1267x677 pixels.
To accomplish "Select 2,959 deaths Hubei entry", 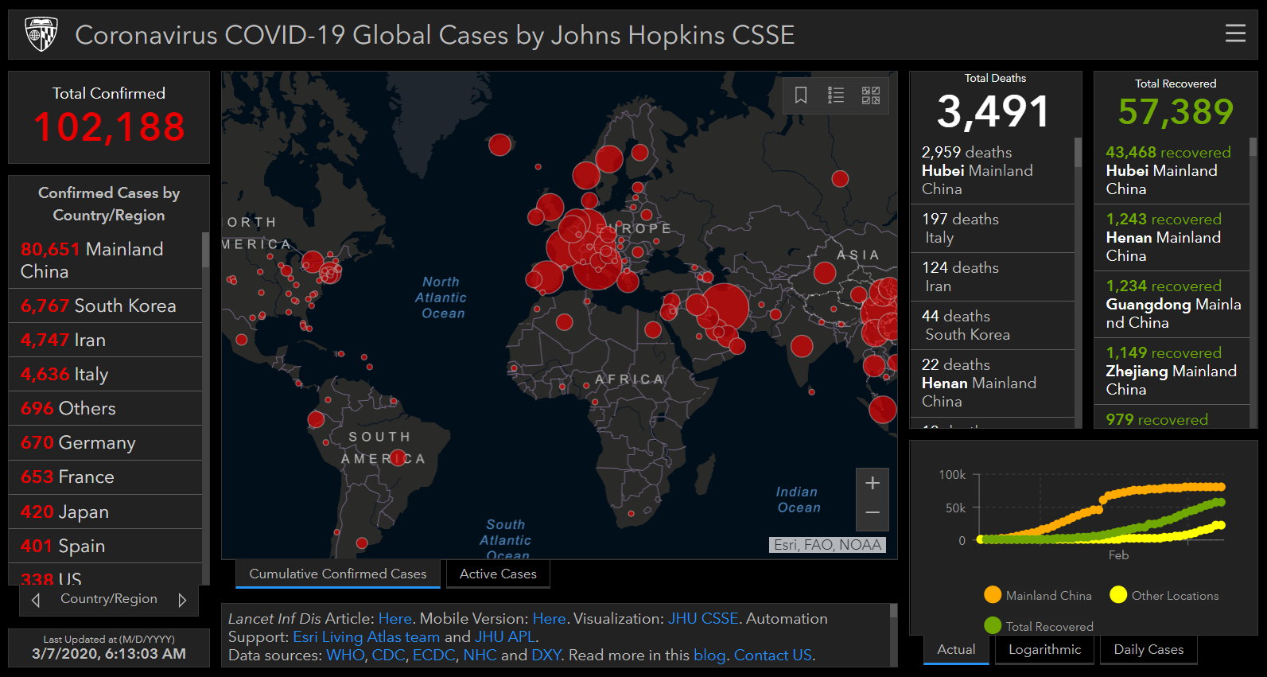I will [x=992, y=170].
